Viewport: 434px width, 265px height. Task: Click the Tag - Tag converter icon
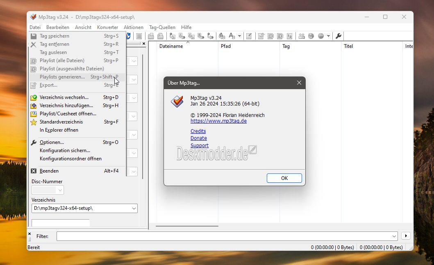point(210,36)
